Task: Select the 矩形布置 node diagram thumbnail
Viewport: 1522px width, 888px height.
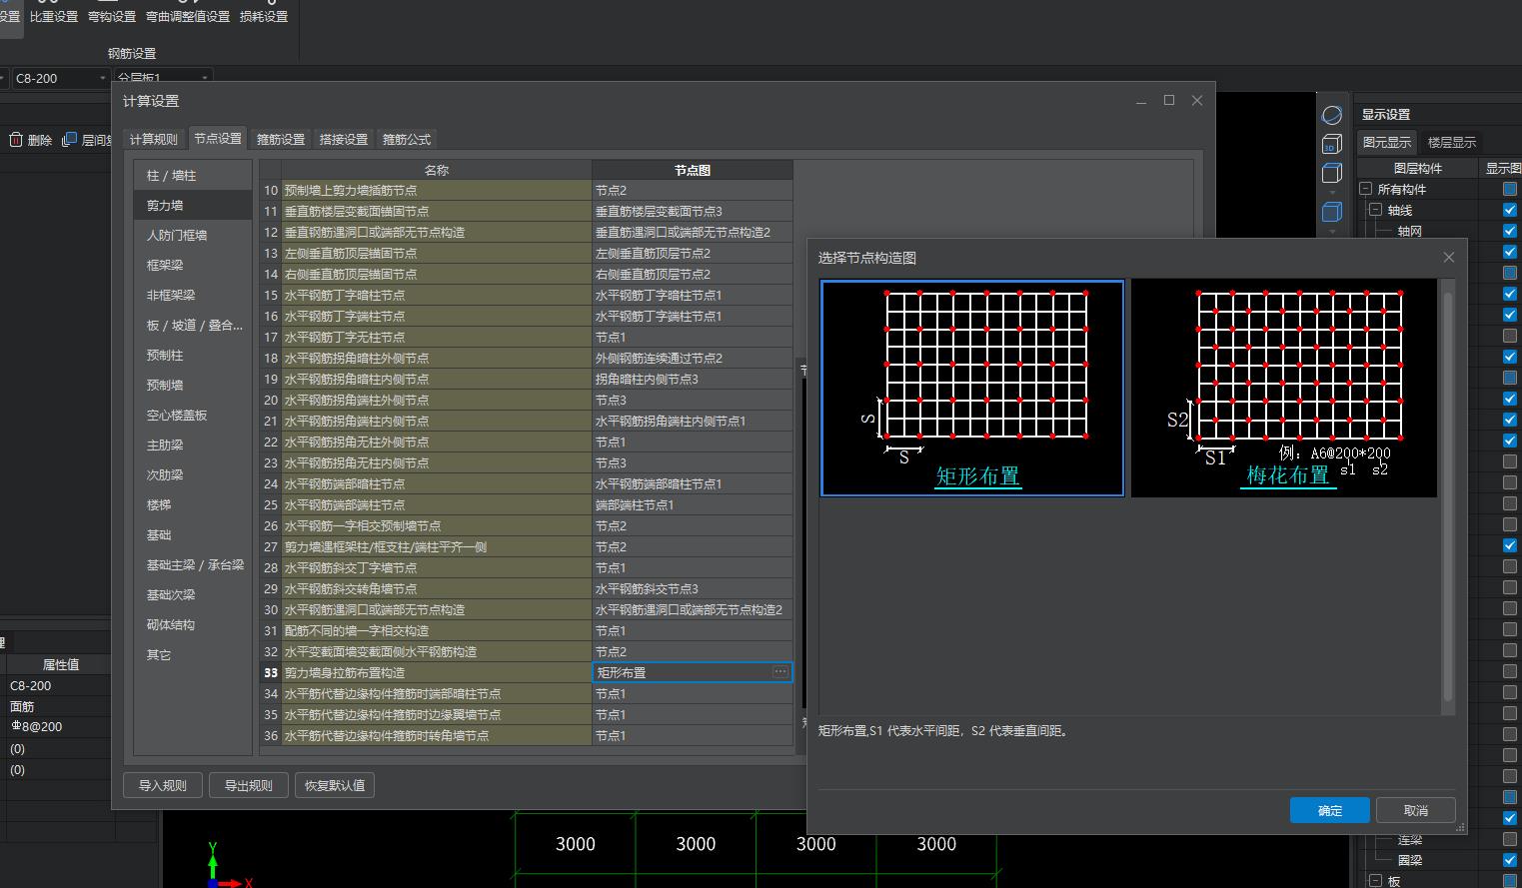Action: pos(972,388)
